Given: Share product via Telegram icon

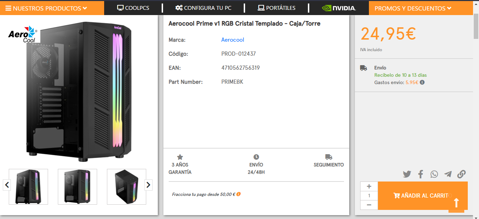Looking at the screenshot, I should [x=448, y=174].
